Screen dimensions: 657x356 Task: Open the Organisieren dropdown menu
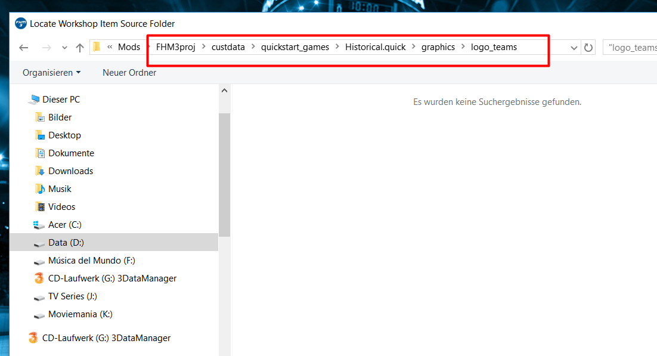(x=51, y=73)
